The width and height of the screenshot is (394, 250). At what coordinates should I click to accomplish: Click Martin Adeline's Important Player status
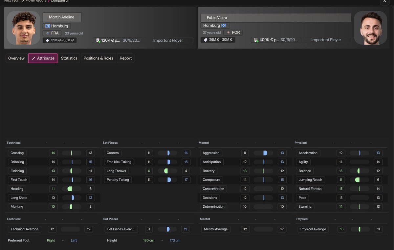click(x=168, y=40)
